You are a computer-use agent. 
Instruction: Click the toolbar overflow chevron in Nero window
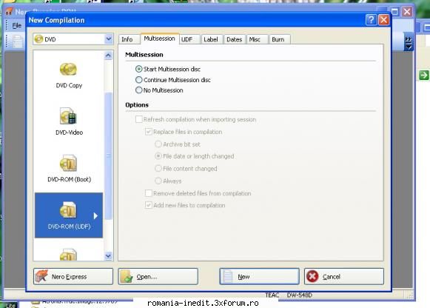409,41
